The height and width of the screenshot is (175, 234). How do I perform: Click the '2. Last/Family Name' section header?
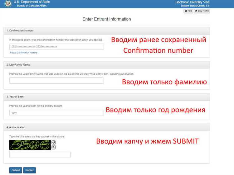point(18,64)
